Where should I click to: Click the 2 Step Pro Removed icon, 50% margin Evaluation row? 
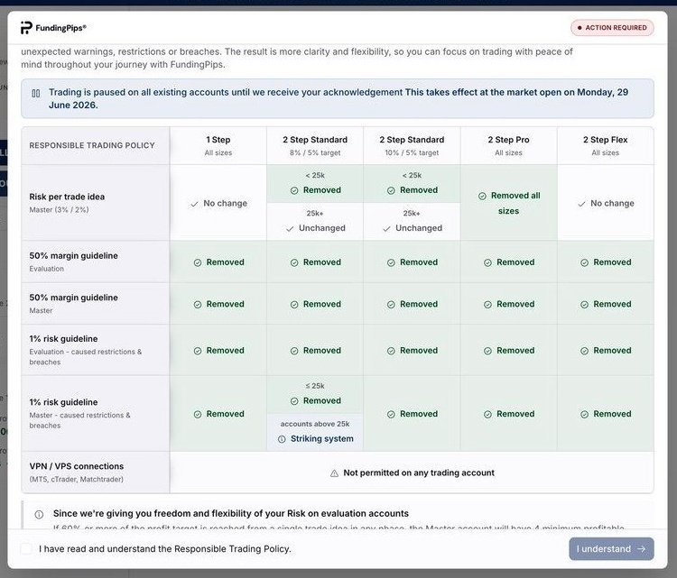[x=487, y=262]
